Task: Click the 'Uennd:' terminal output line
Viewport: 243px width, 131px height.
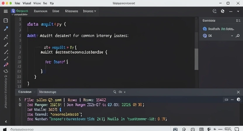Action: [x=55, y=114]
